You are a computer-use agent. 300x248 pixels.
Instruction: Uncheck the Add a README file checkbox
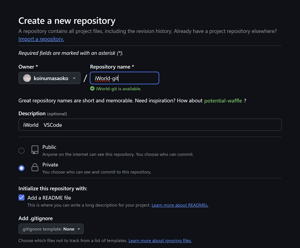[22, 198]
